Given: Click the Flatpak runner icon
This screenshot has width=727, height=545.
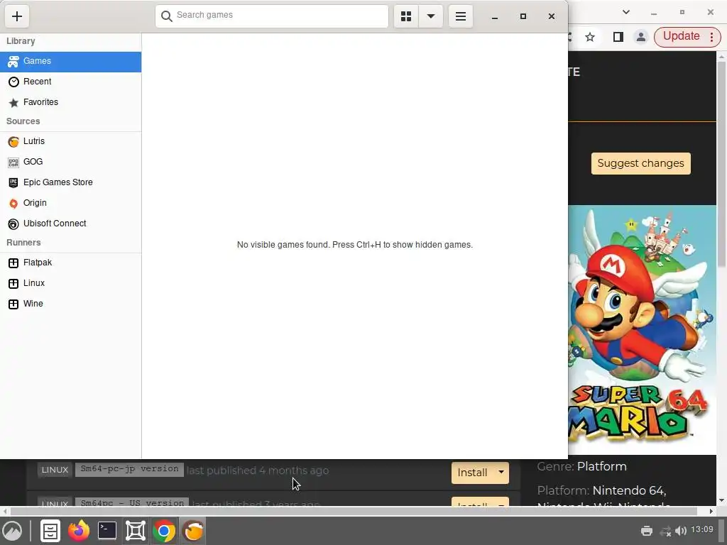Looking at the screenshot, I should point(13,263).
